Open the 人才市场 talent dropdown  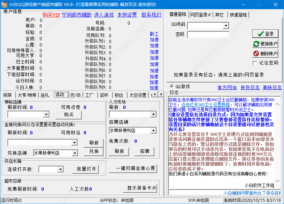(x=153, y=114)
